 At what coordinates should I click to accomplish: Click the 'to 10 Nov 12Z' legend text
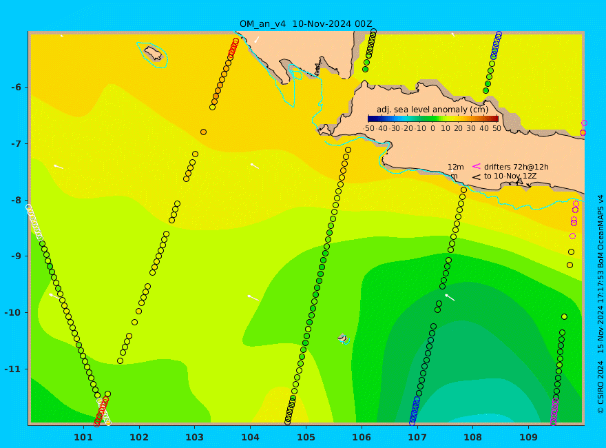point(510,176)
